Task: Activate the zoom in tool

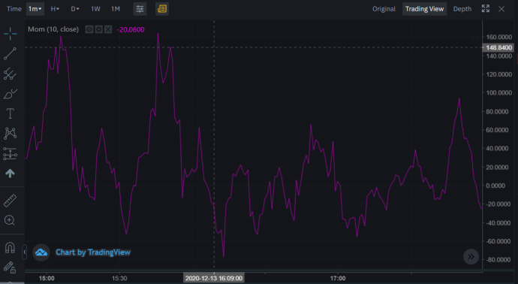Action: pyautogui.click(x=10, y=220)
